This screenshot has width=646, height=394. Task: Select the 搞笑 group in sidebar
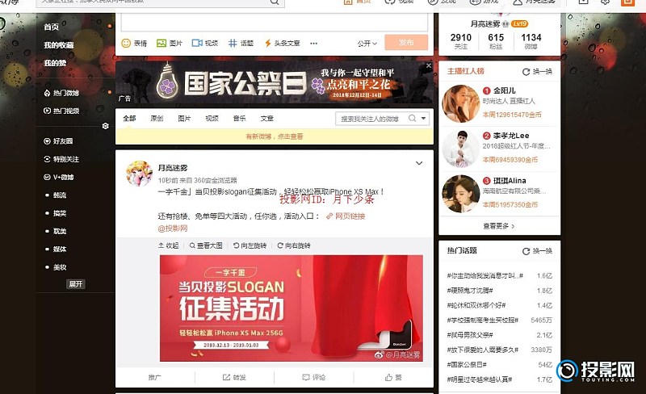tap(60, 213)
